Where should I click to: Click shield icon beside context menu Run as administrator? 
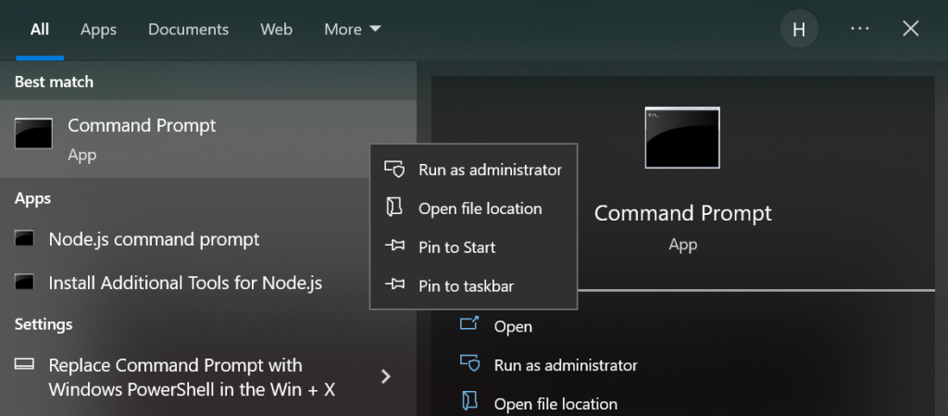coord(394,170)
